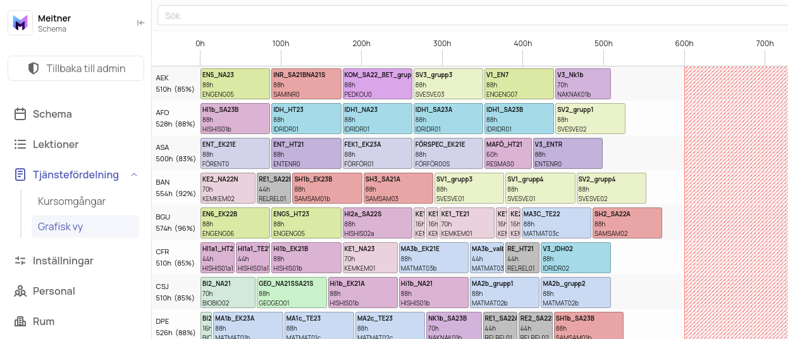Click the calendar icon beside Schema
This screenshot has height=339, width=788.
coord(20,114)
